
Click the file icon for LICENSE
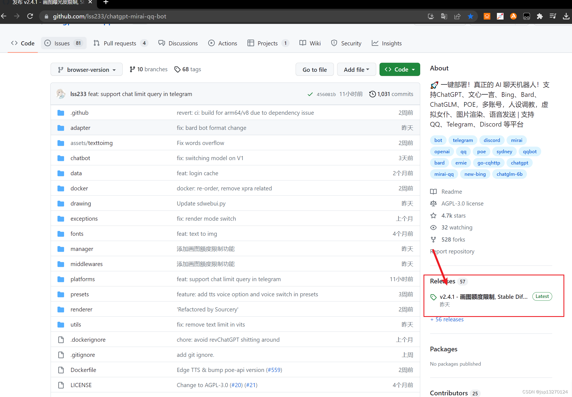[61, 385]
